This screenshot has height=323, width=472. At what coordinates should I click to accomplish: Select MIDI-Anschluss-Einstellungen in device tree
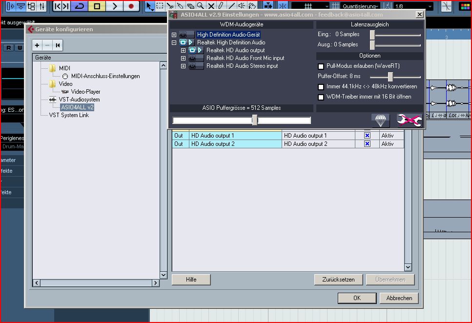[x=105, y=76]
